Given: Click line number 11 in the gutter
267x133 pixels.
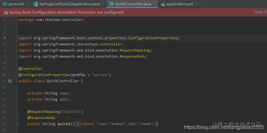Looking at the screenshot, I should tap(4, 81).
